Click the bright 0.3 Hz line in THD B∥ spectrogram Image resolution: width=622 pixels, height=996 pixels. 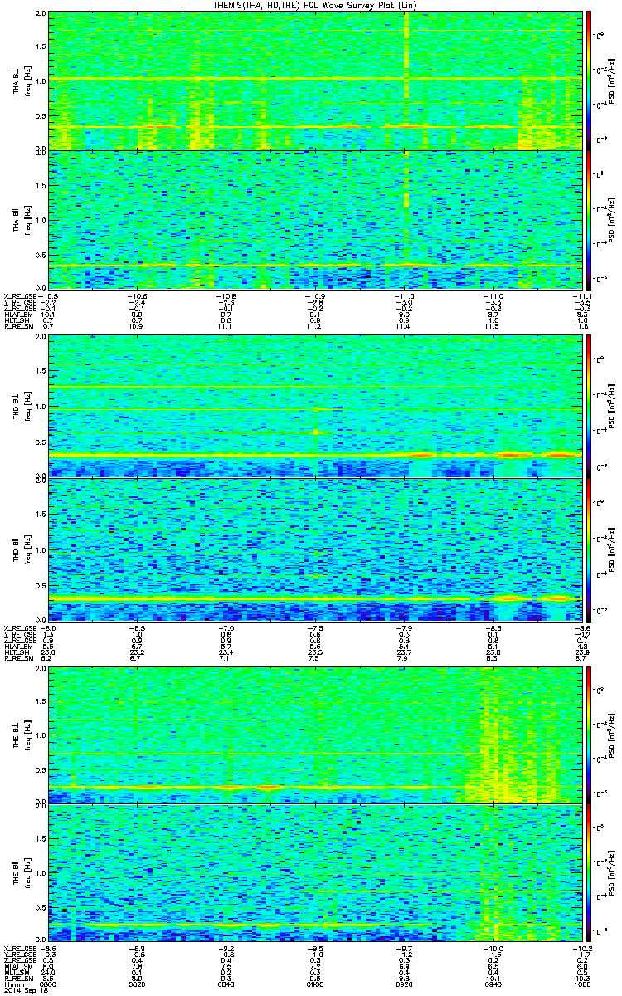pyautogui.click(x=314, y=598)
